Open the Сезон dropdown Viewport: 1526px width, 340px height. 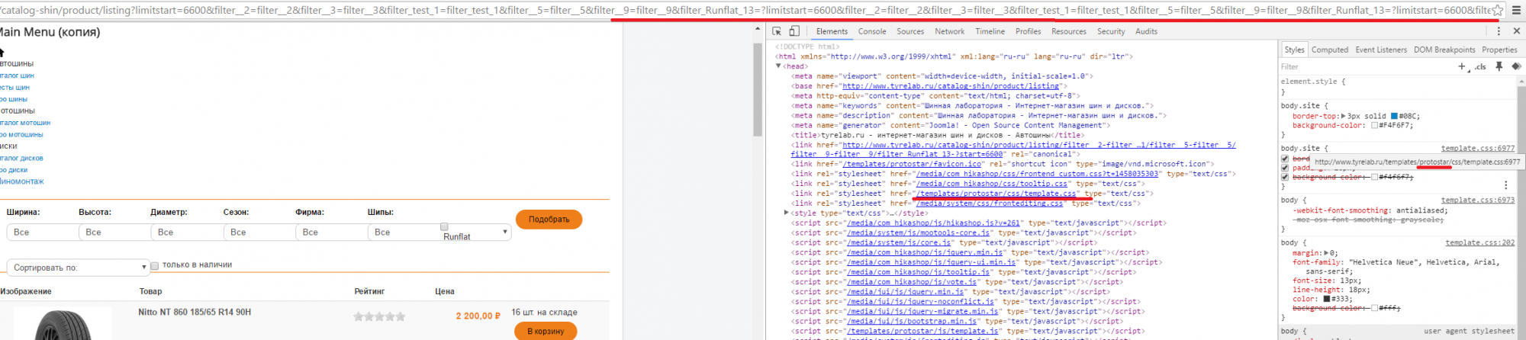(259, 233)
